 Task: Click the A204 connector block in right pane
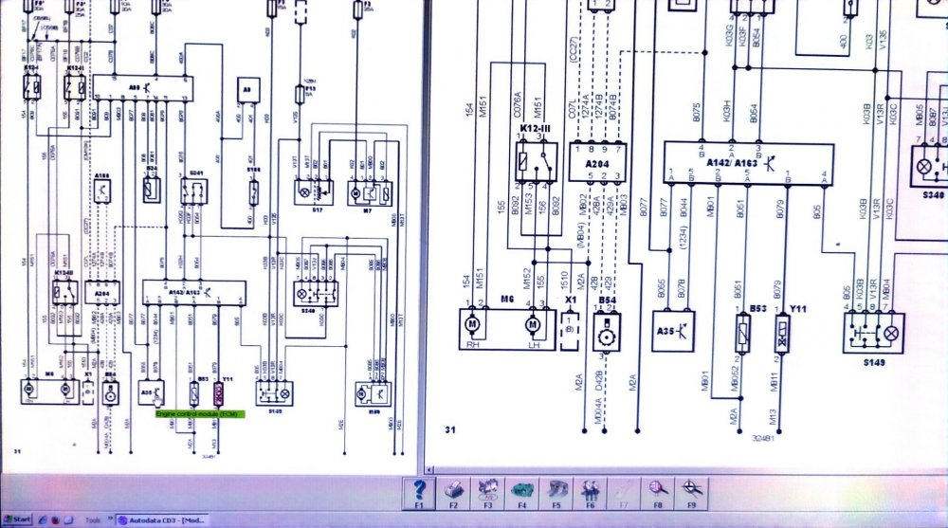(596, 162)
